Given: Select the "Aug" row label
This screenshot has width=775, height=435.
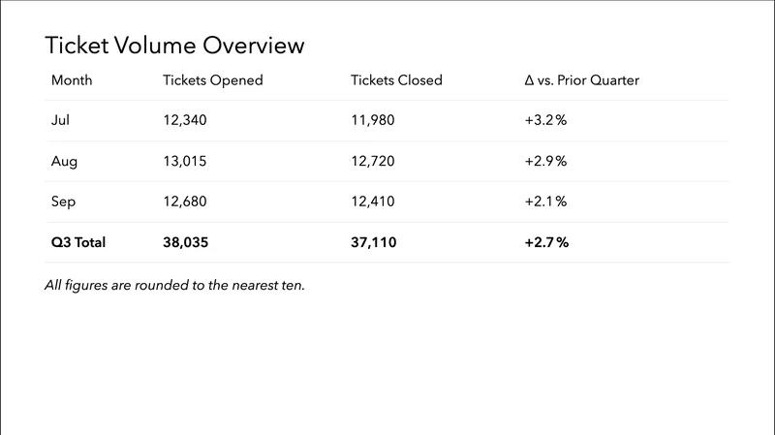Looking at the screenshot, I should (64, 161).
